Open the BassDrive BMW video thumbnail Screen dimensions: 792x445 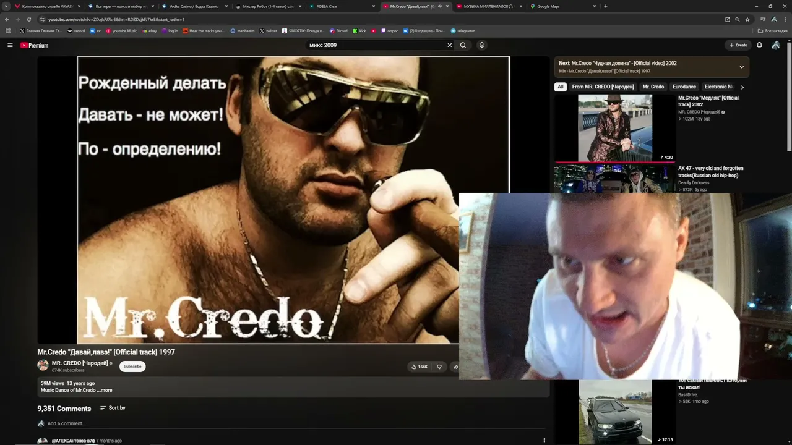tap(615, 412)
